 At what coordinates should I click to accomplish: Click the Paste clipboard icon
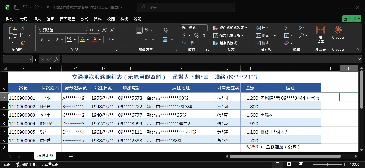point(13,30)
